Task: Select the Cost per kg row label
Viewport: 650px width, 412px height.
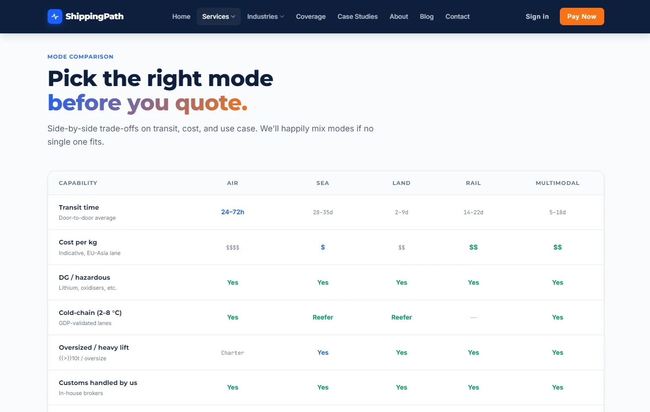Action: coord(78,242)
